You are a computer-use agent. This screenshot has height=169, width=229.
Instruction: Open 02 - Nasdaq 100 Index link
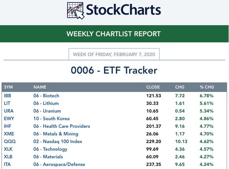[58, 142]
